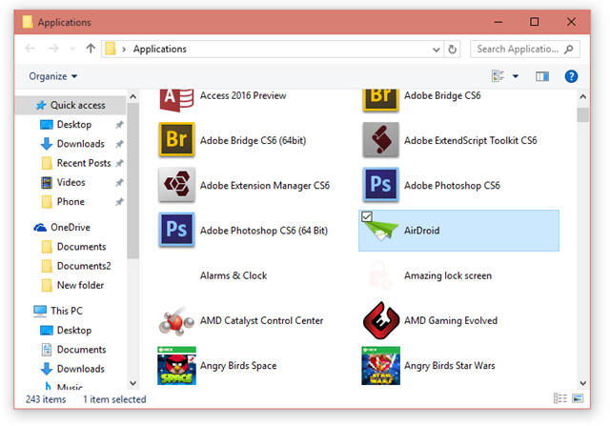Click pin icon next to Desktop
This screenshot has height=426, width=610.
click(119, 125)
